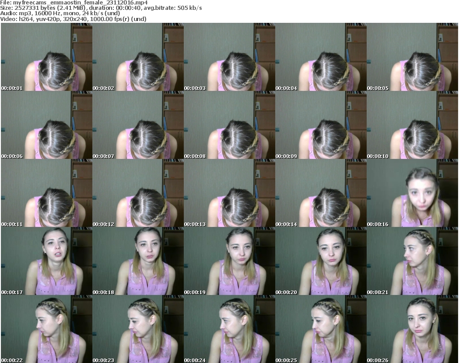
Task: Open the frame labeled 00:00:19
Action: (229, 261)
